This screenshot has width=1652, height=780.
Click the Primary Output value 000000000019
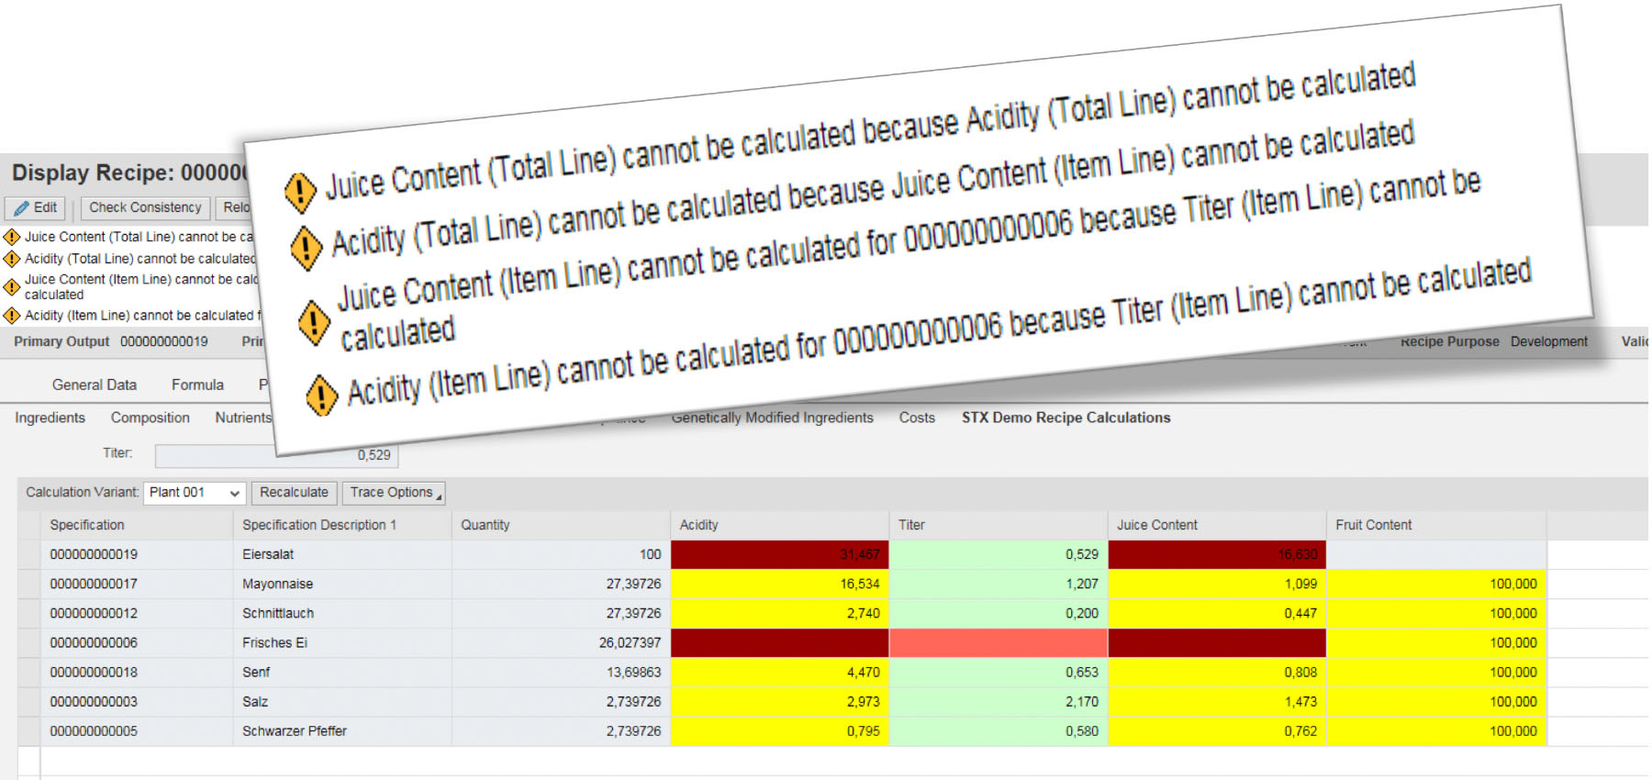tap(164, 341)
